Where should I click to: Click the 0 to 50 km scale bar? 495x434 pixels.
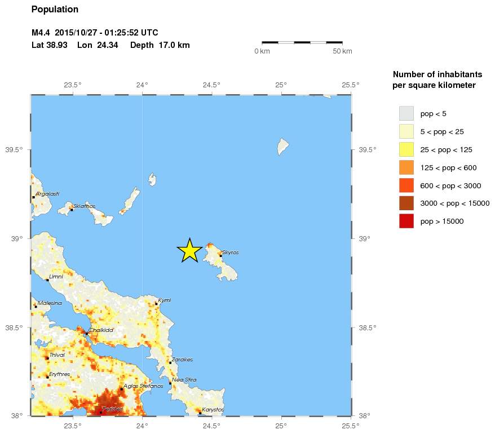coord(302,42)
